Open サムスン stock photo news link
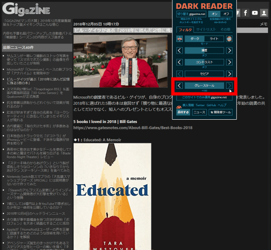The image size is (271, 250). point(38,59)
